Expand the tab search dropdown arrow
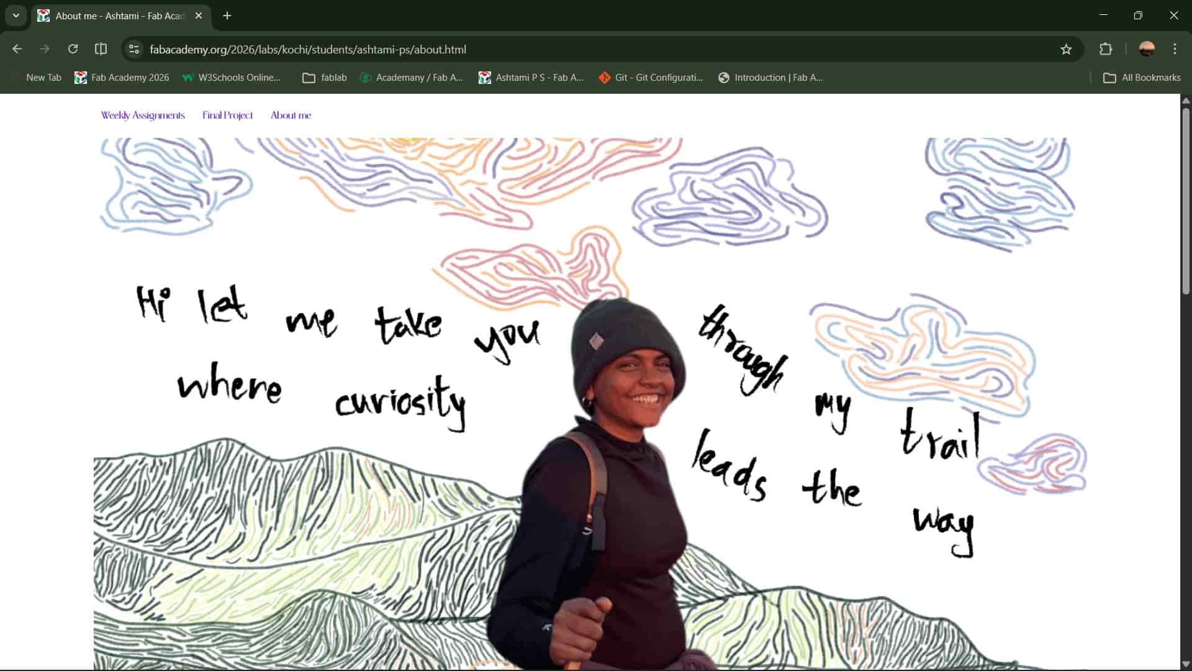The height and width of the screenshot is (671, 1192). coord(16,16)
